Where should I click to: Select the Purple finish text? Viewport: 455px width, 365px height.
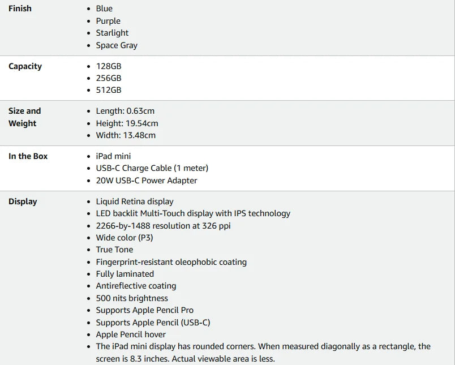pos(108,21)
